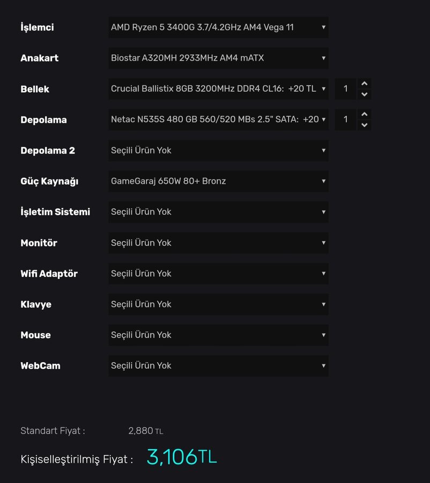430x483 pixels.
Task: Increase Bellek quantity with up arrow
Action: point(364,84)
